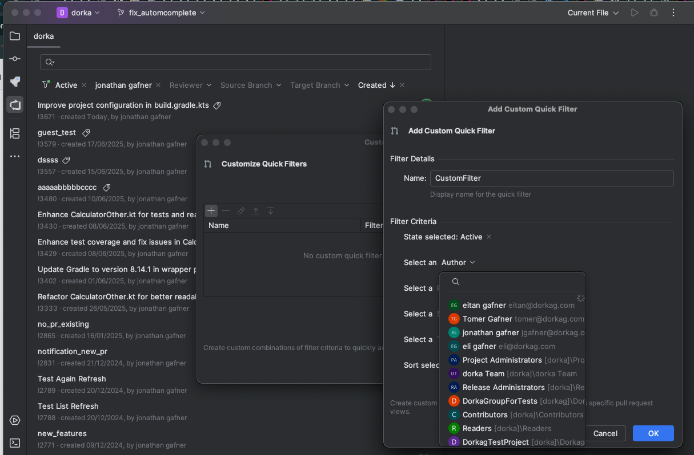This screenshot has height=455, width=694.
Task: Open the Reviewer filter dropdown
Action: (x=191, y=85)
